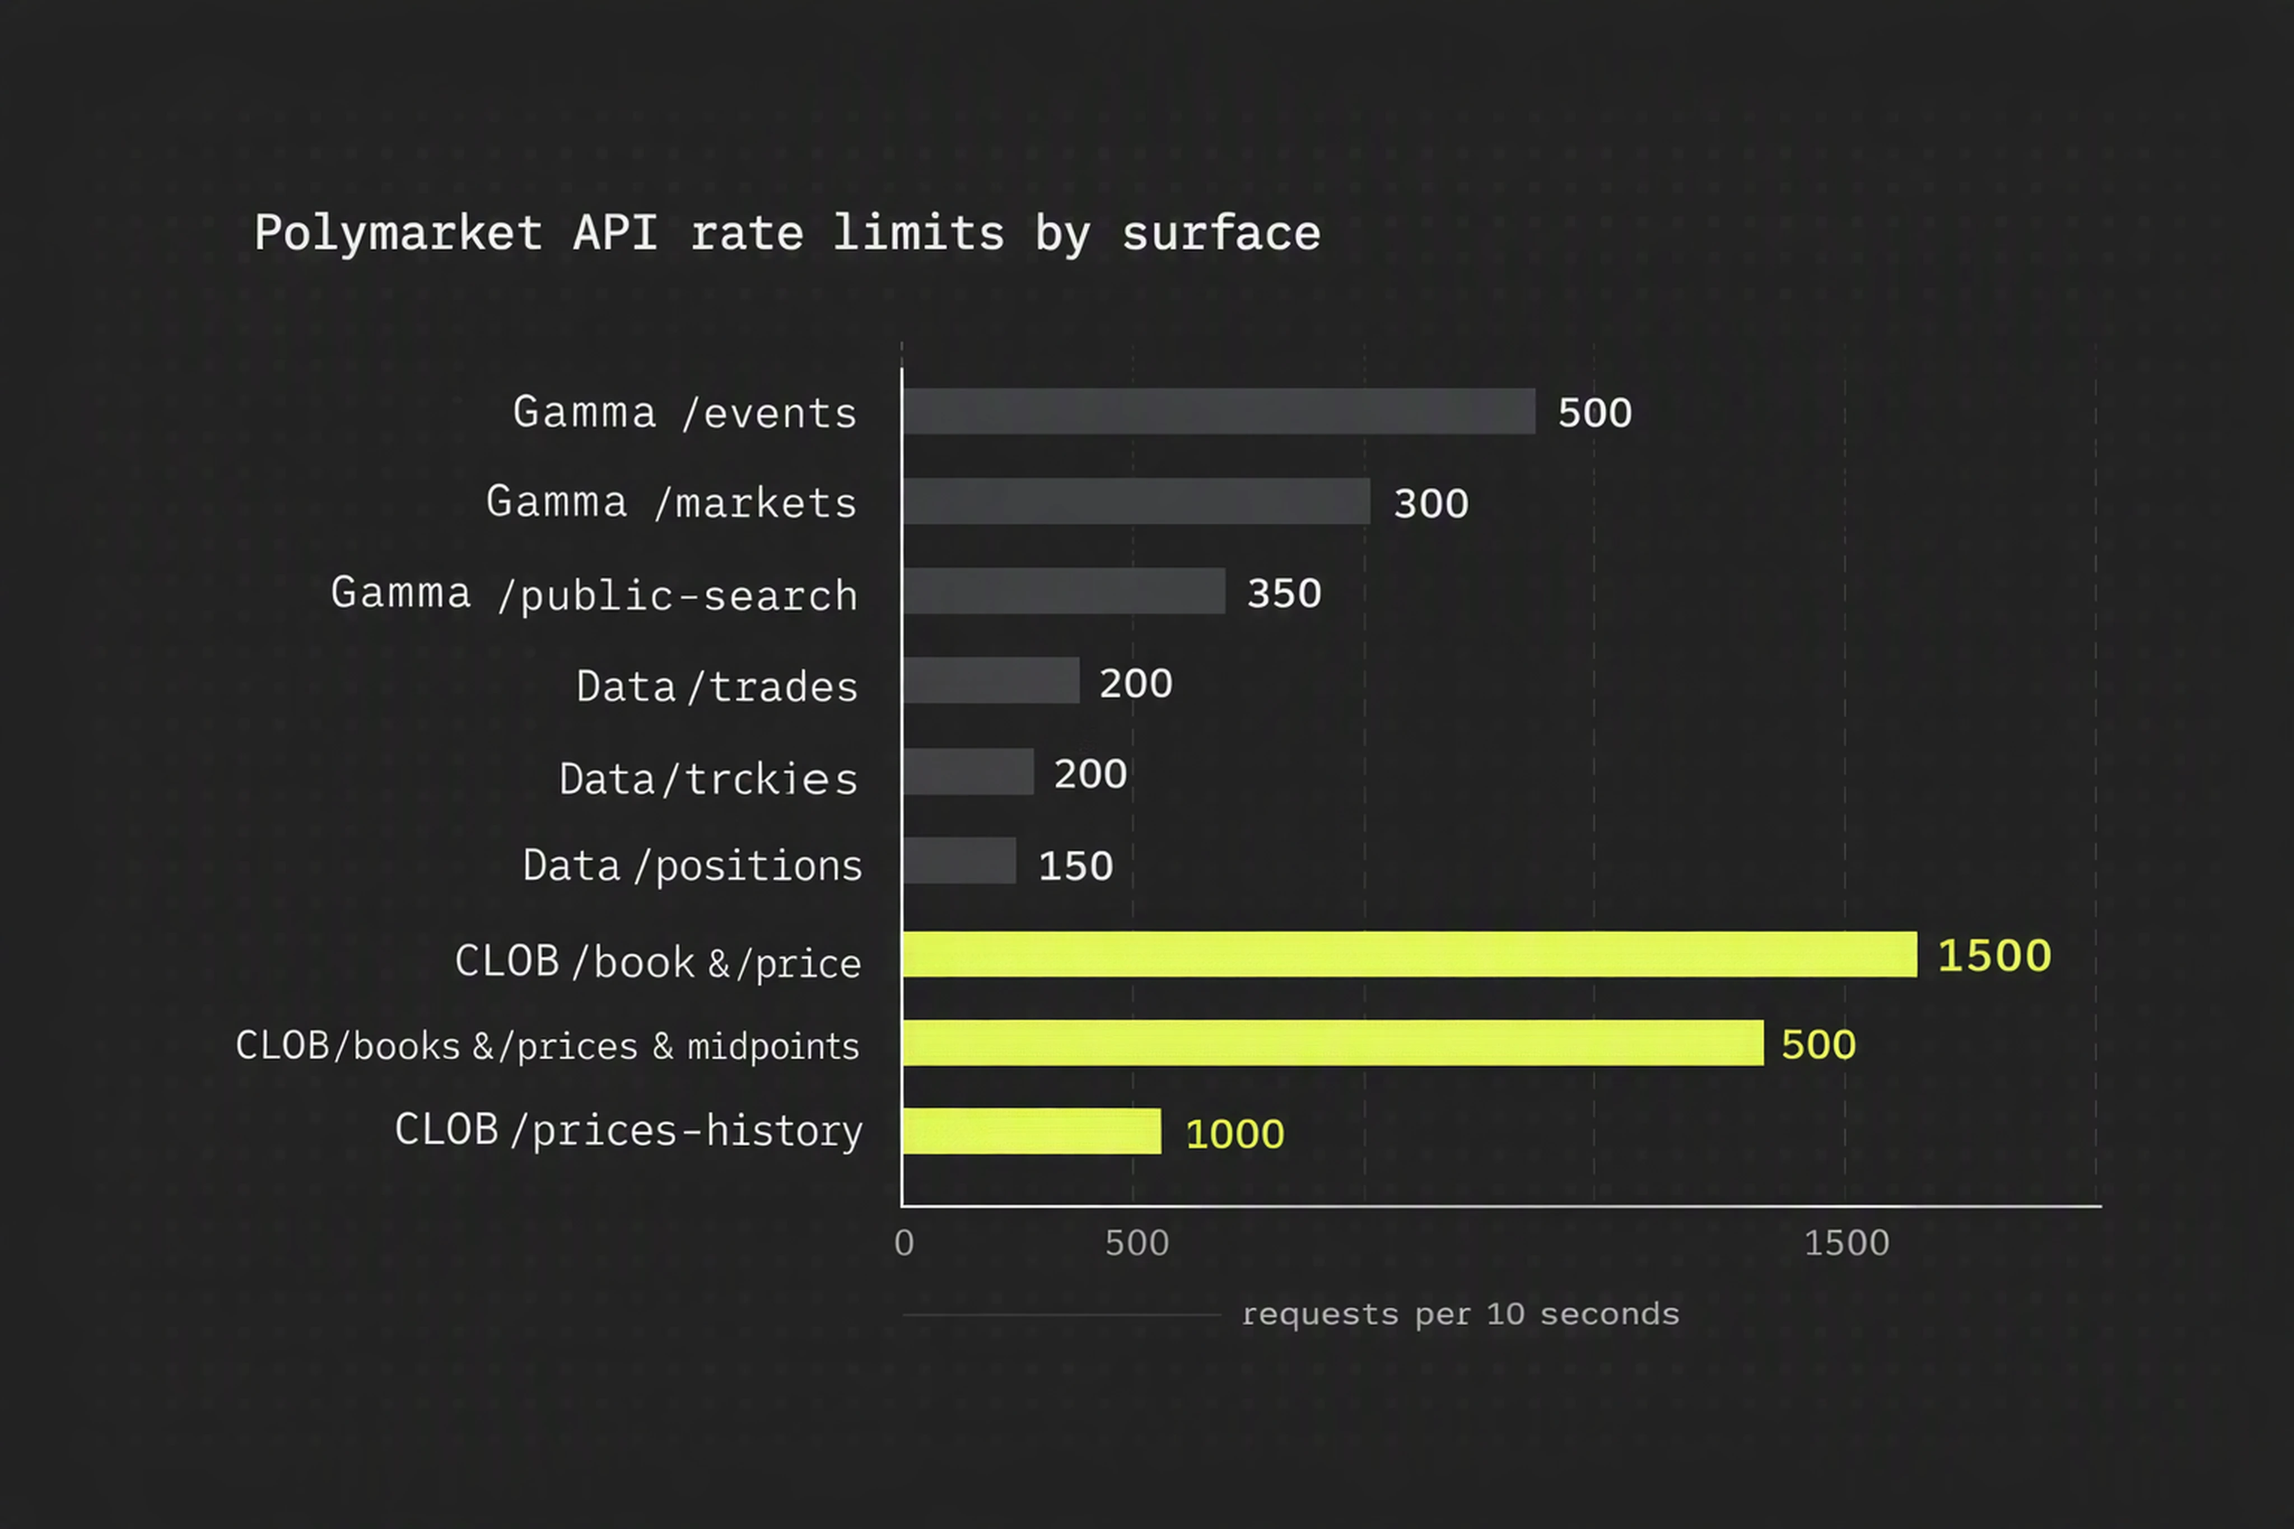Click the yellow value 1000

[1235, 1135]
